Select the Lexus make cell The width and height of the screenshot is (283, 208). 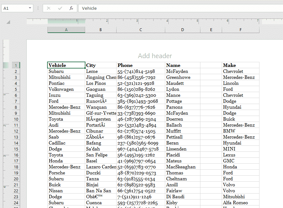click(241, 155)
